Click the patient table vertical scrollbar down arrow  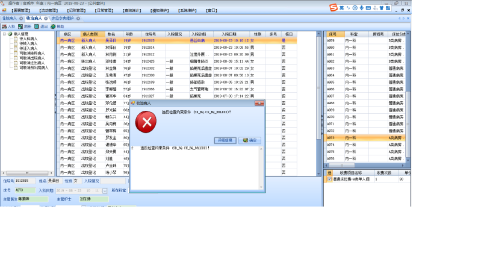318,173
